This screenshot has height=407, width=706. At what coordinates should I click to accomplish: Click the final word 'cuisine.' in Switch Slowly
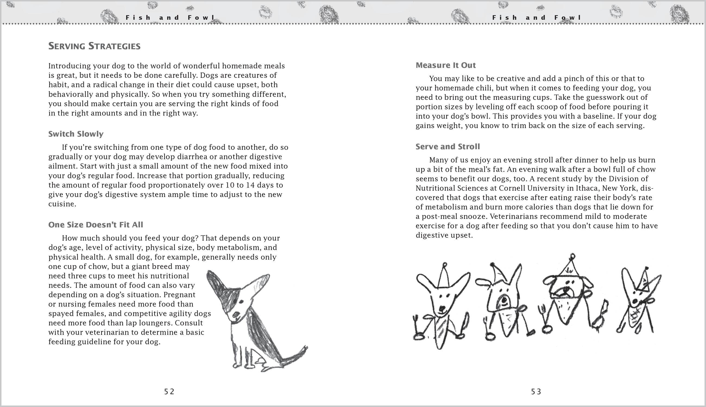[62, 204]
